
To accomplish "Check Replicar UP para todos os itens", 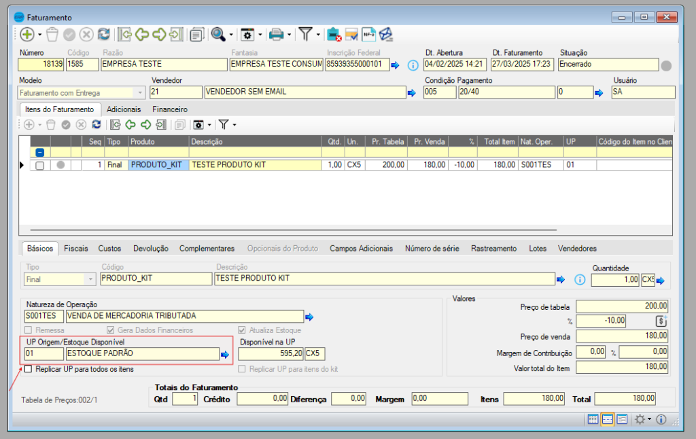I will (x=29, y=369).
